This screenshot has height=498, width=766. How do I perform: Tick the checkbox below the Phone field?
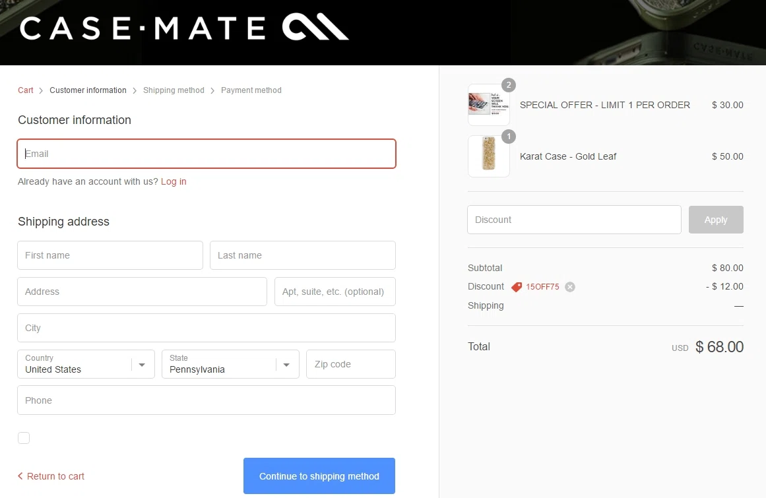click(x=24, y=438)
